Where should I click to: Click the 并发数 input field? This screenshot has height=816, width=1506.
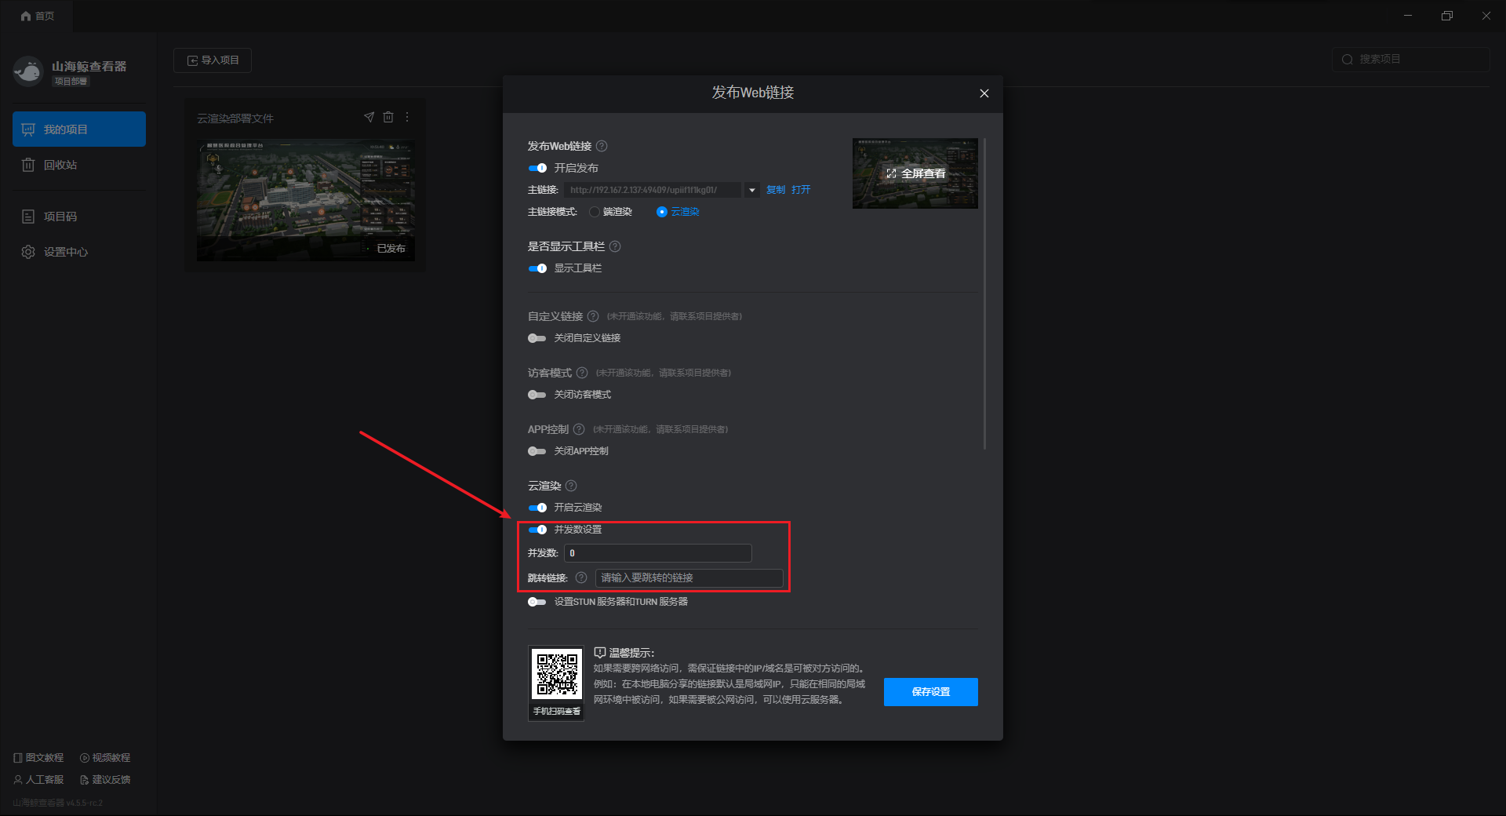(x=658, y=553)
